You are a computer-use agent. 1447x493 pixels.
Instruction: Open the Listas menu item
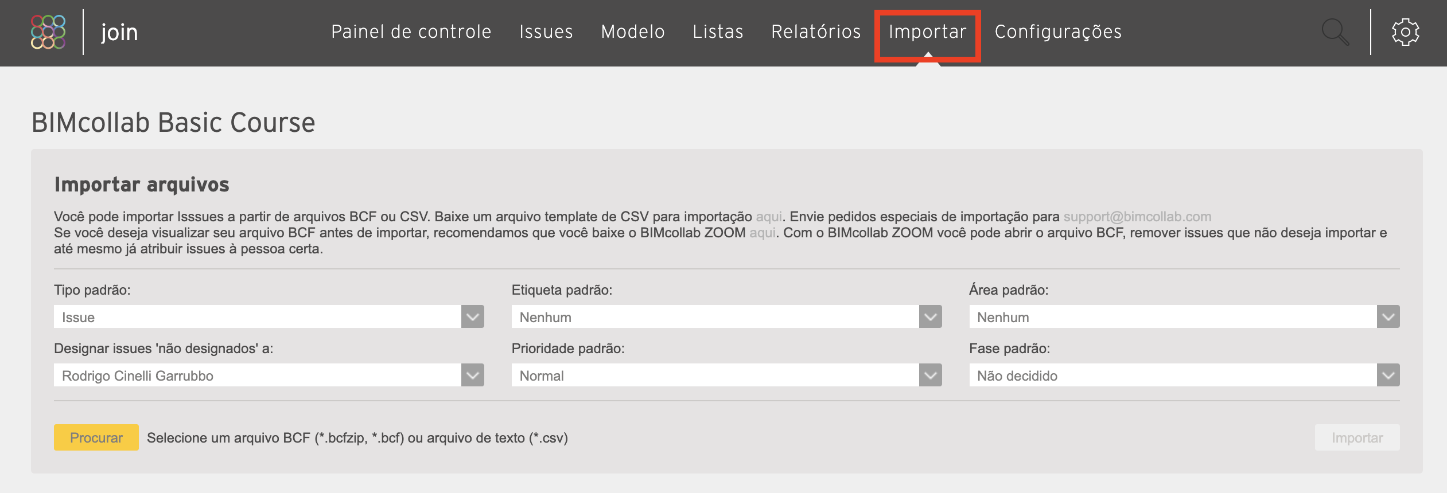(x=718, y=32)
